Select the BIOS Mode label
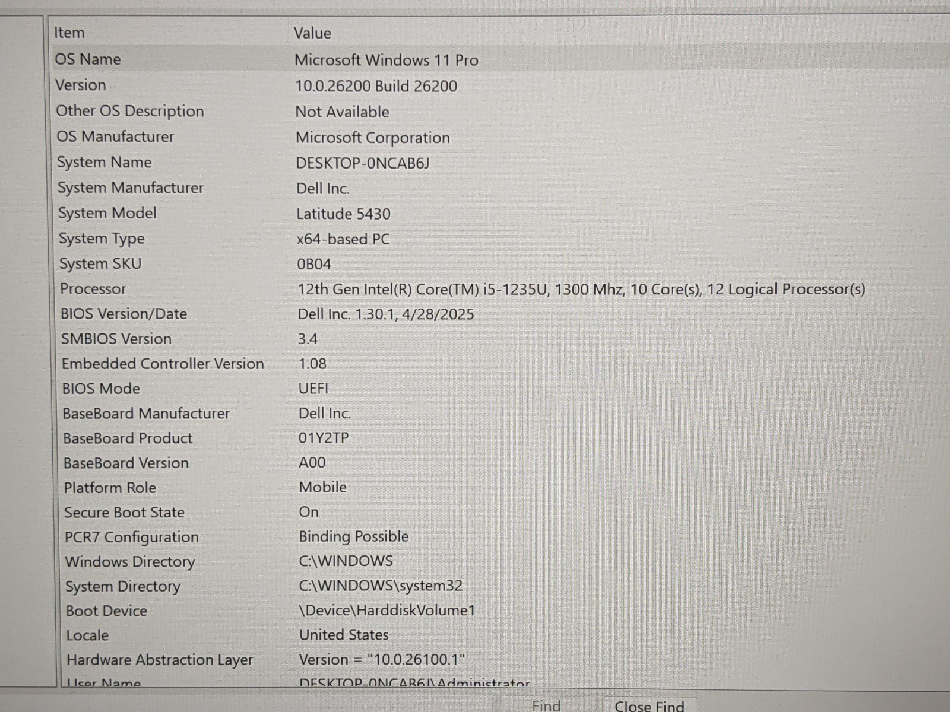Viewport: 950px width, 712px height. pos(102,389)
